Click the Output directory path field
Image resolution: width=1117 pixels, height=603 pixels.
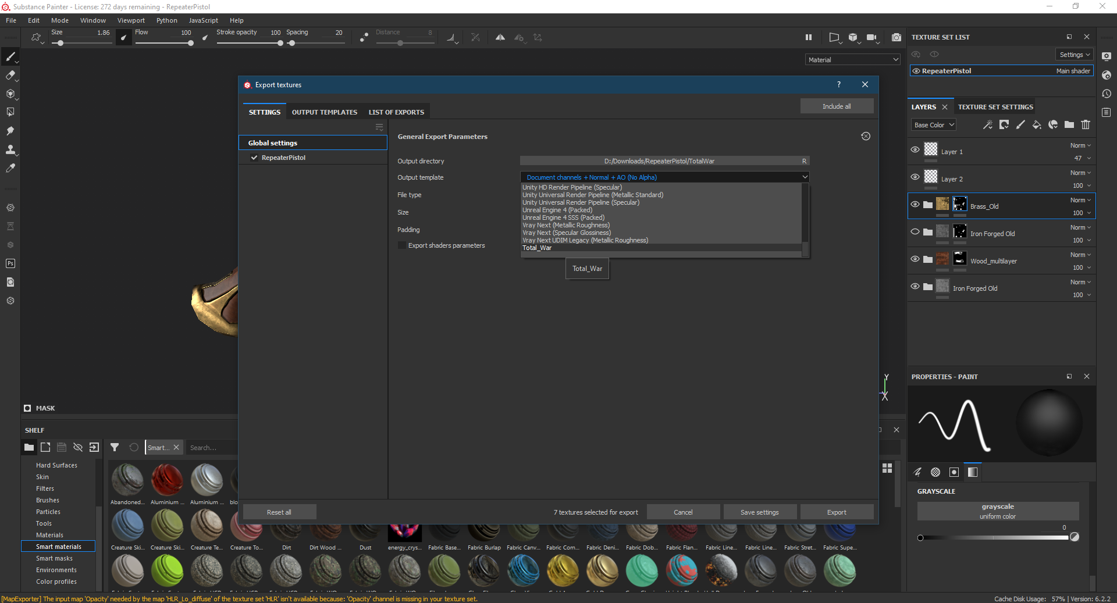[659, 161]
